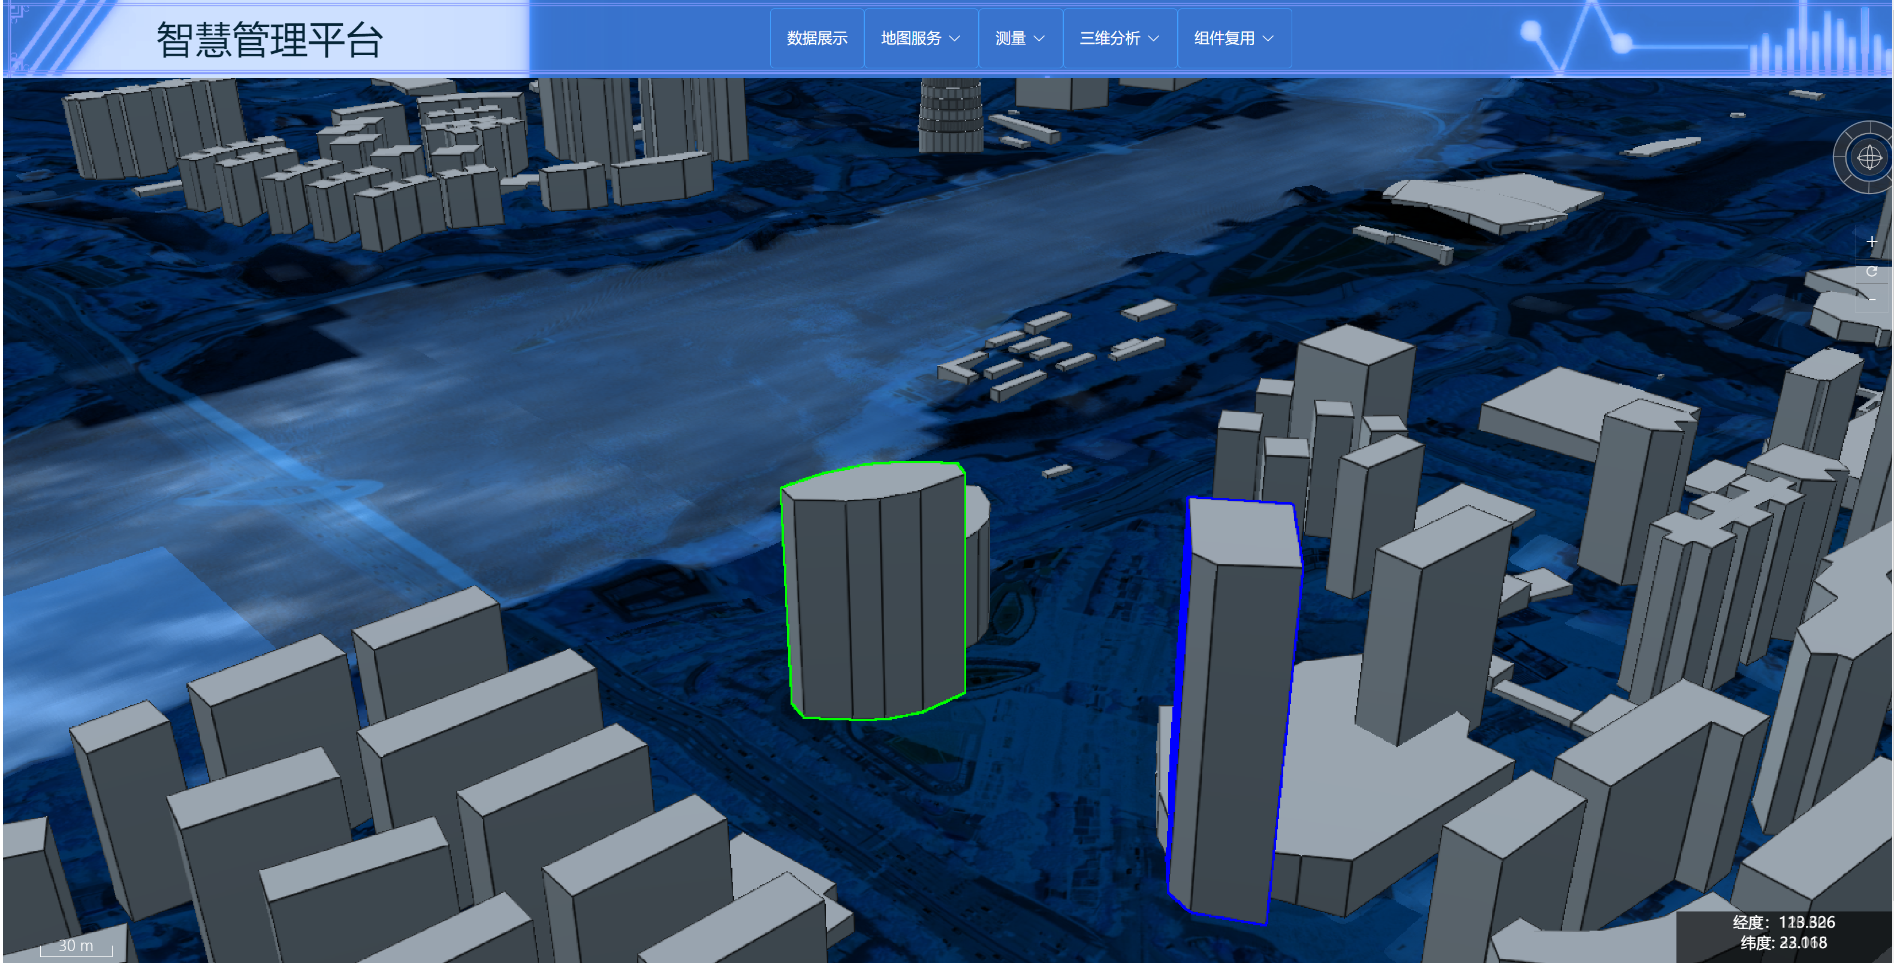Screen dimensions: 1894x963
Task: Click the 30 m scale bar
Action: 76,946
